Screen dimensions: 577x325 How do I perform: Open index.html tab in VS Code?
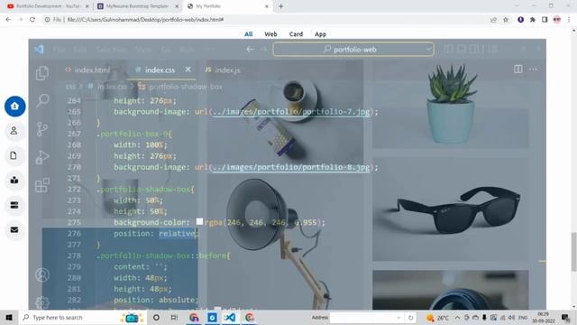88,70
